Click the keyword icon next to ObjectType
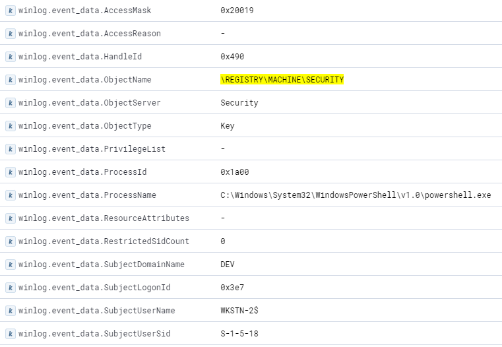 pyautogui.click(x=10, y=126)
